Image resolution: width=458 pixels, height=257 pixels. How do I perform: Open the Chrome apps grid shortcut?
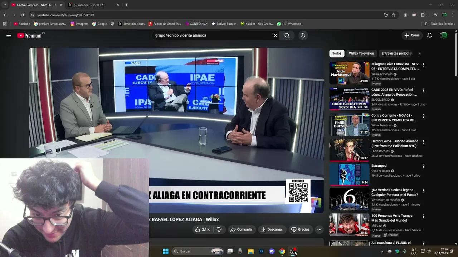[x=5, y=24]
